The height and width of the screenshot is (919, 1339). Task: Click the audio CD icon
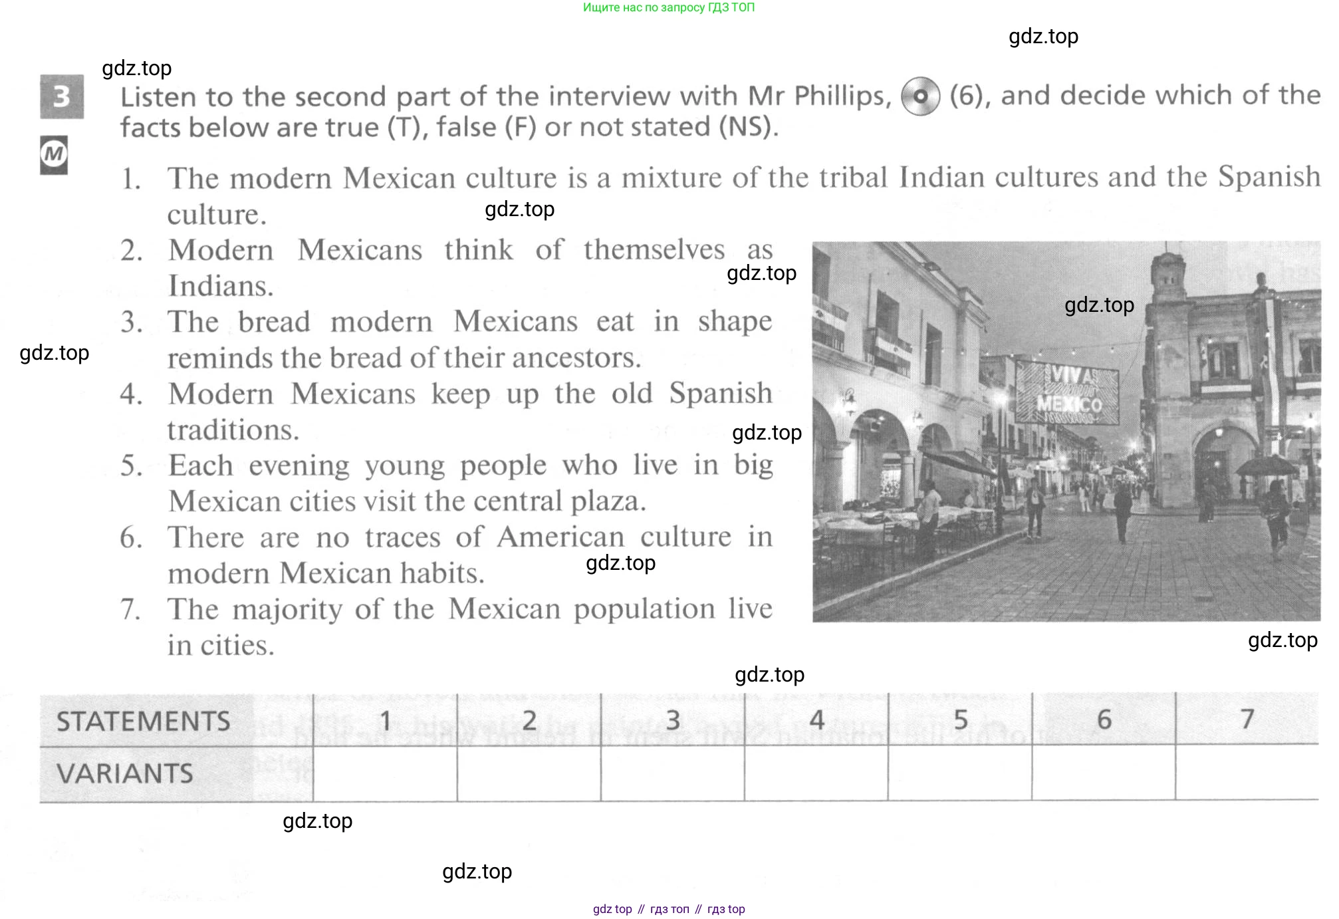920,96
